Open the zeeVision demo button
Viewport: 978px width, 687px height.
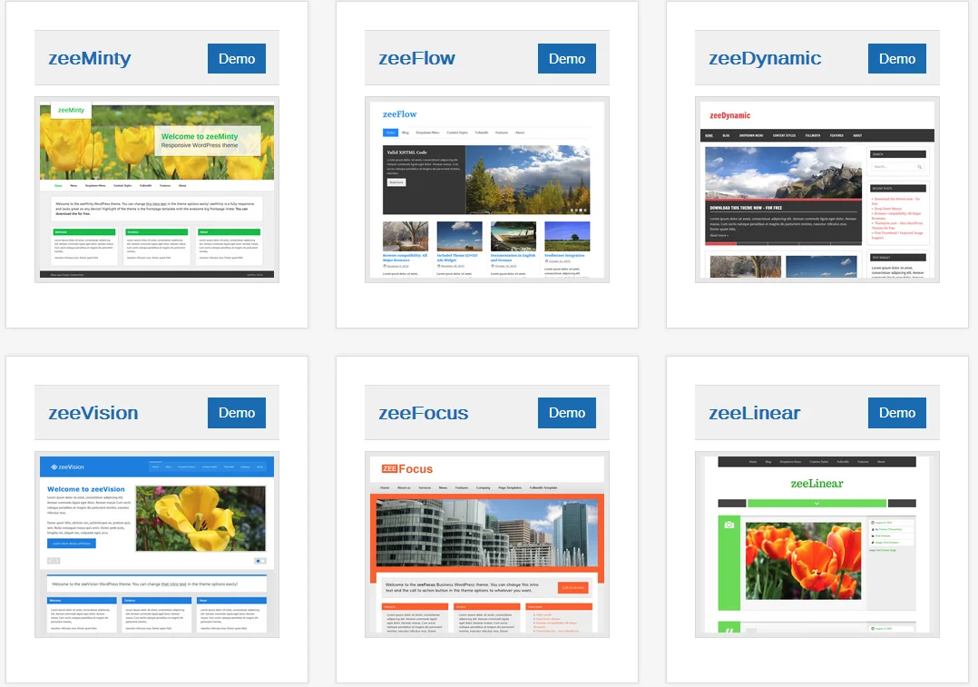237,412
